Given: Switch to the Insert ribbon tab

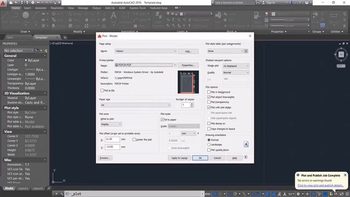Looking at the screenshot, I should [x=27, y=8].
